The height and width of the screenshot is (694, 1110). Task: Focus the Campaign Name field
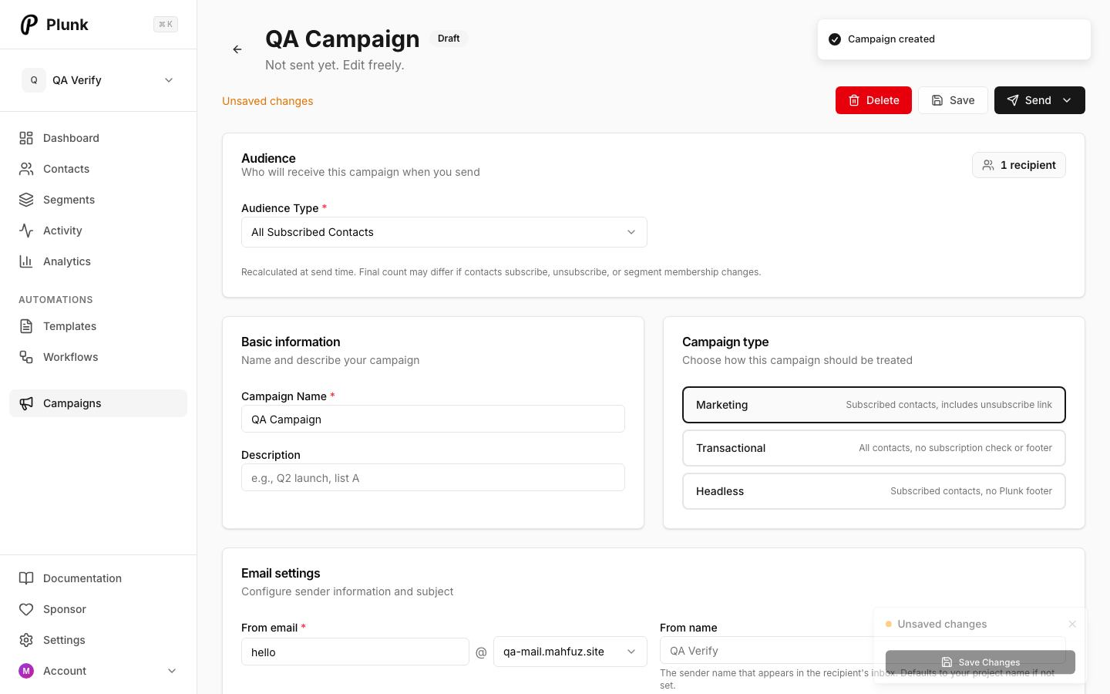(x=433, y=419)
